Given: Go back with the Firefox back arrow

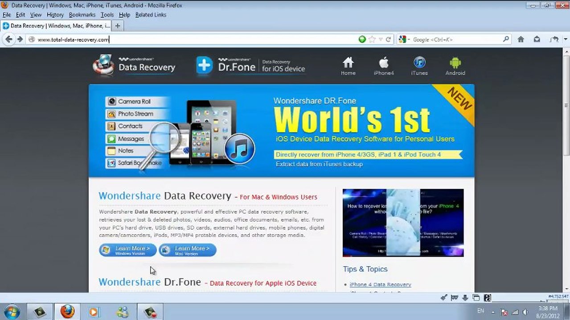Looking at the screenshot, I should (8, 39).
